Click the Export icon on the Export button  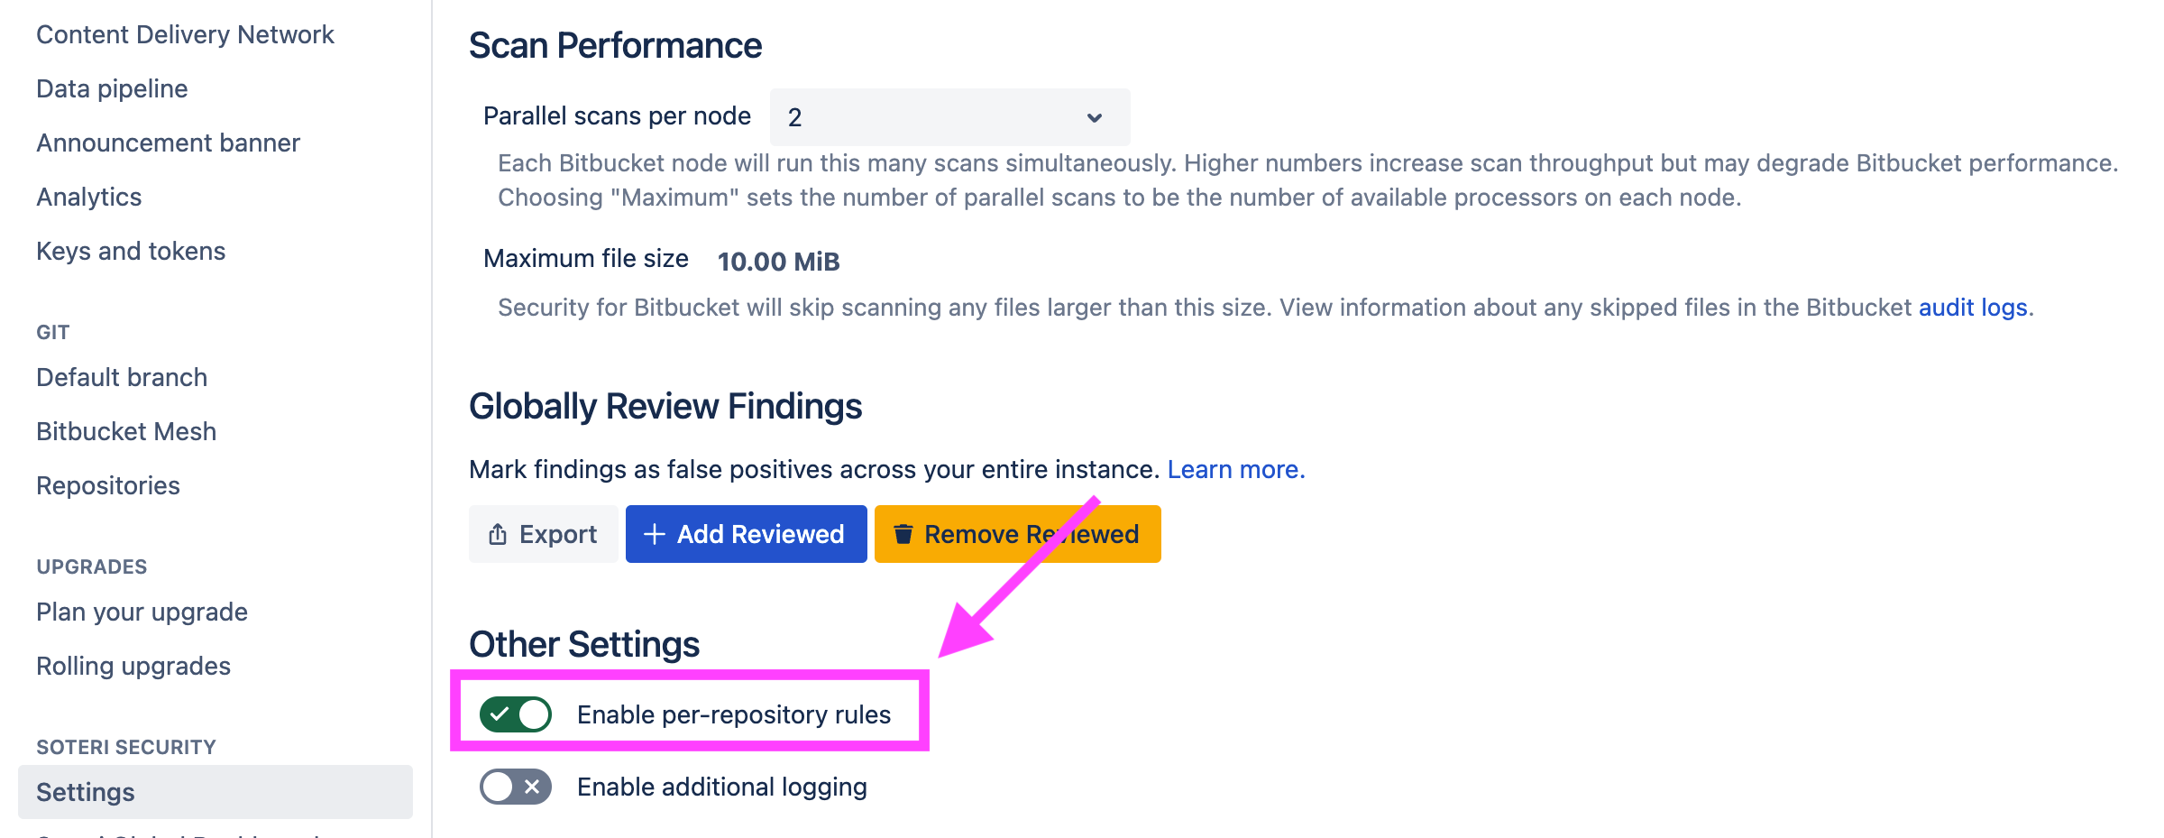(x=497, y=533)
